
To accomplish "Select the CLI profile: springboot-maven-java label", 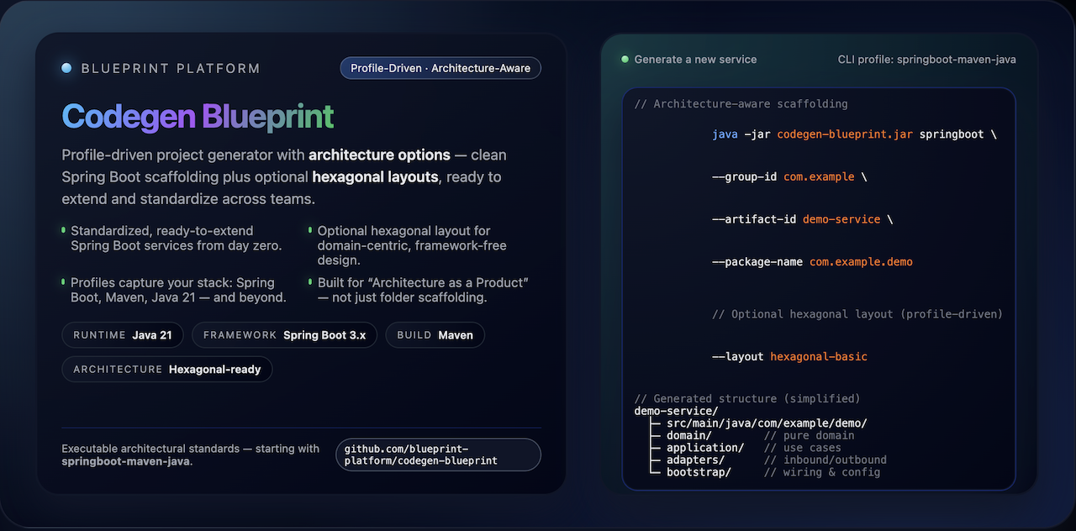I will tap(927, 59).
